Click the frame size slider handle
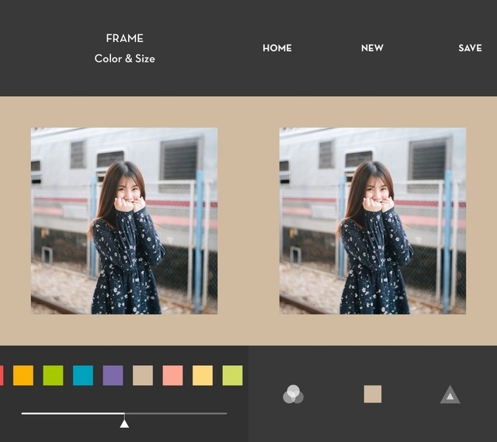 pos(124,423)
